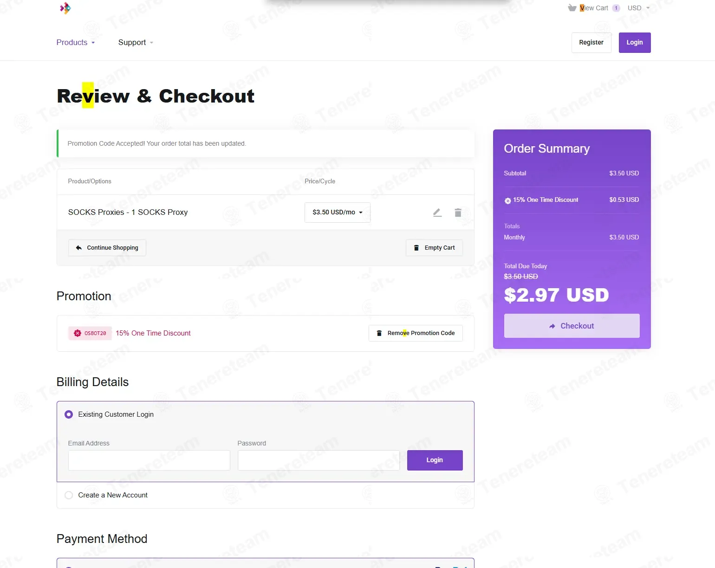
Task: Open the View Cart link
Action: pos(594,8)
